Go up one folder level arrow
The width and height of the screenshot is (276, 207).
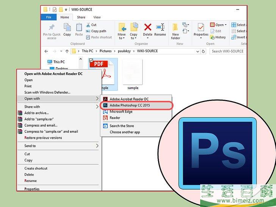[x=67, y=51]
